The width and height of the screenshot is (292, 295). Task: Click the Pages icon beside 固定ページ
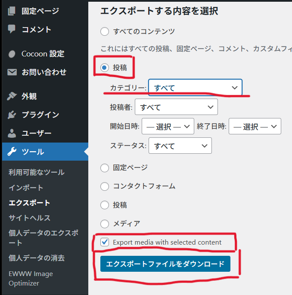pos(12,11)
